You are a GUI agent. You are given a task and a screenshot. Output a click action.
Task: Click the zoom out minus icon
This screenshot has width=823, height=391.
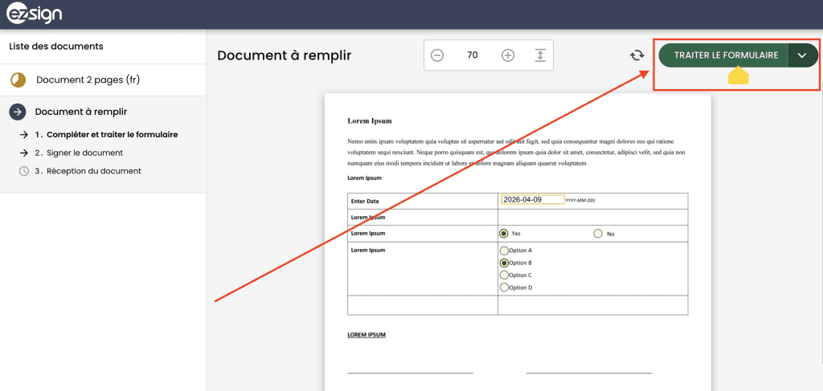(437, 55)
